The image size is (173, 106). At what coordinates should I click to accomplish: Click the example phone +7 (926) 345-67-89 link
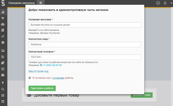tap(52, 65)
